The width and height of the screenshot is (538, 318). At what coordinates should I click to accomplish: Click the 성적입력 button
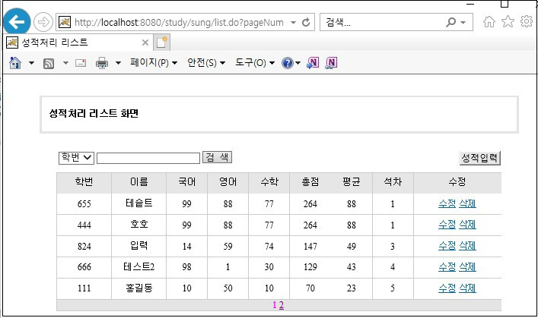479,158
